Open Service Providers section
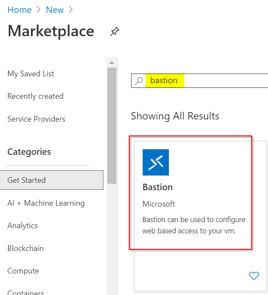268x295 pixels. tap(36, 119)
